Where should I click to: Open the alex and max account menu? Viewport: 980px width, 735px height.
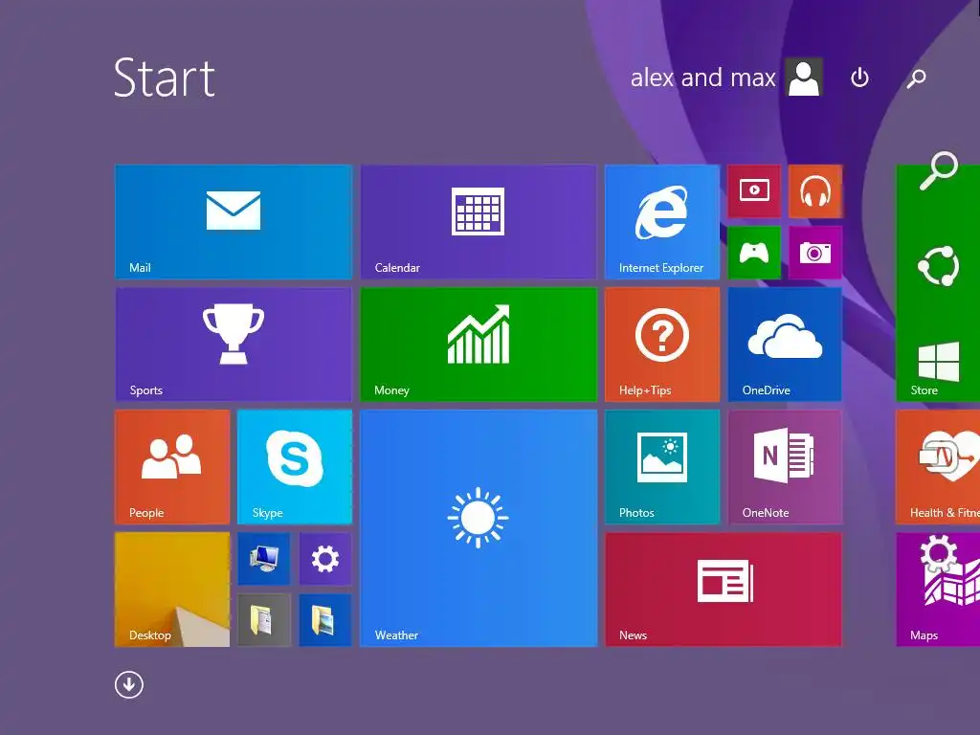726,78
